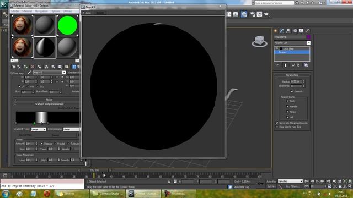Click Make Unique icon in Material Editor

(46, 67)
